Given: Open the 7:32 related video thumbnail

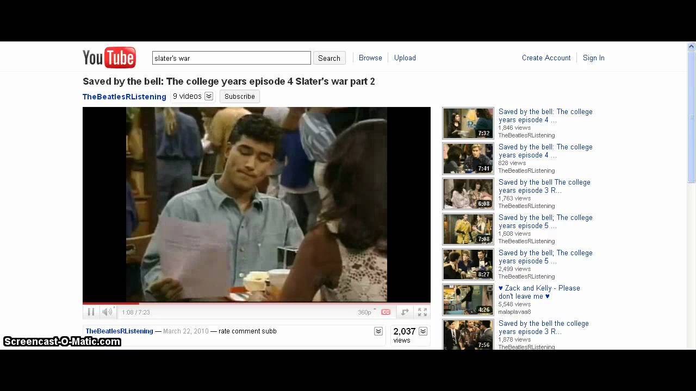Looking at the screenshot, I should click(468, 123).
